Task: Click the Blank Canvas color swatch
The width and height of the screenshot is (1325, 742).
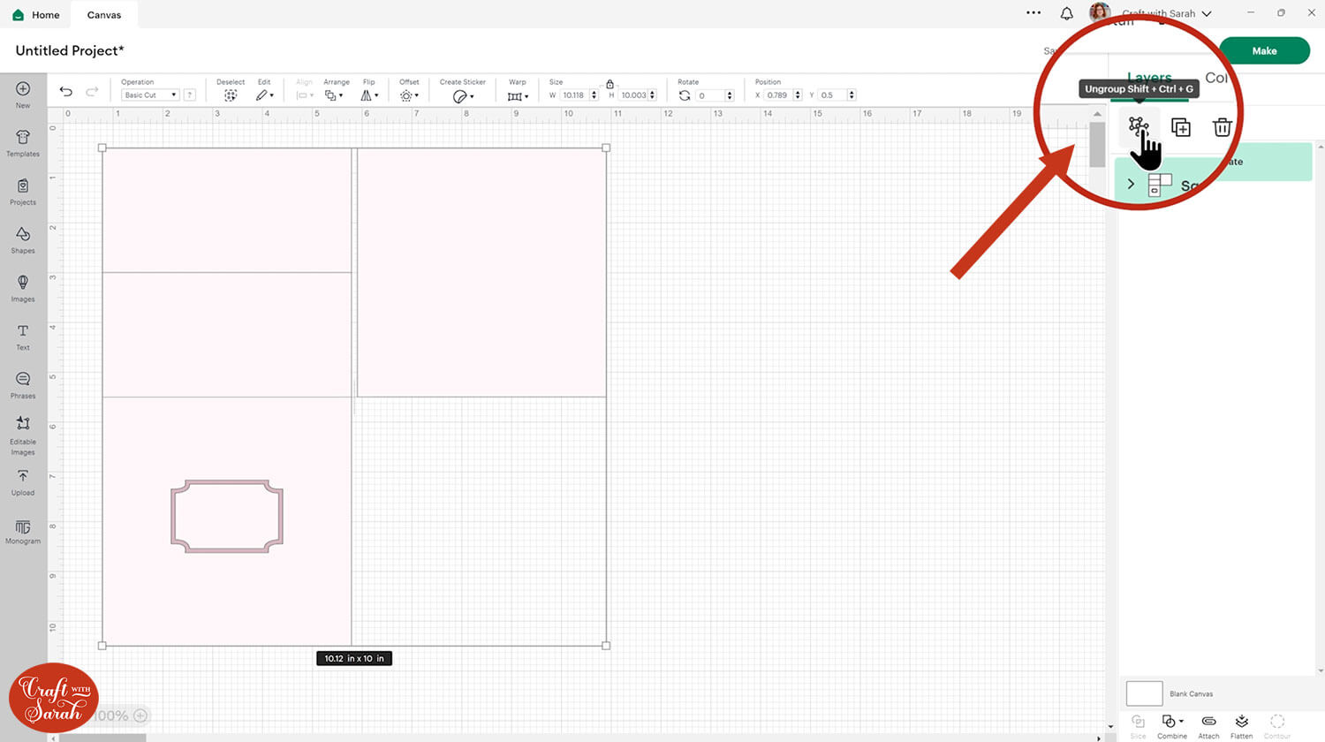Action: coord(1144,693)
